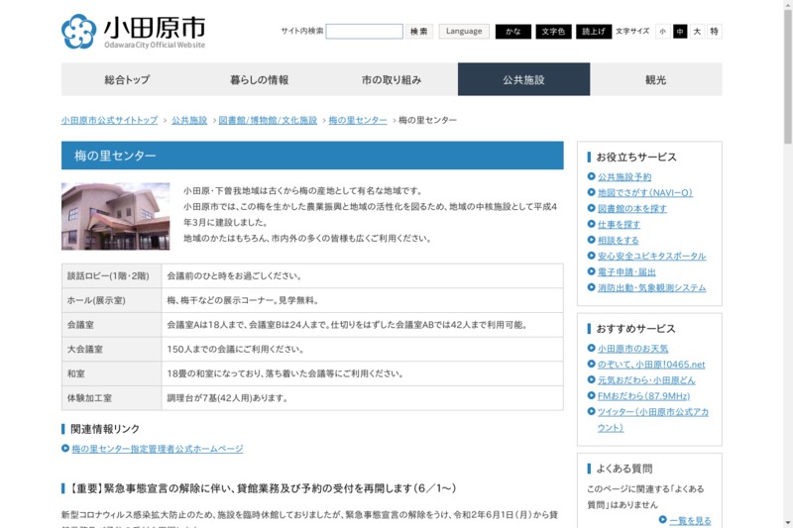The image size is (793, 528).
Task: Click 一覧を見る under よくある質問
Action: point(690,520)
